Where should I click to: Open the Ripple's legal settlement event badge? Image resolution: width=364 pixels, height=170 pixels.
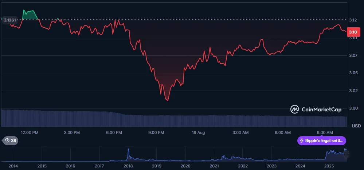[x=322, y=141]
